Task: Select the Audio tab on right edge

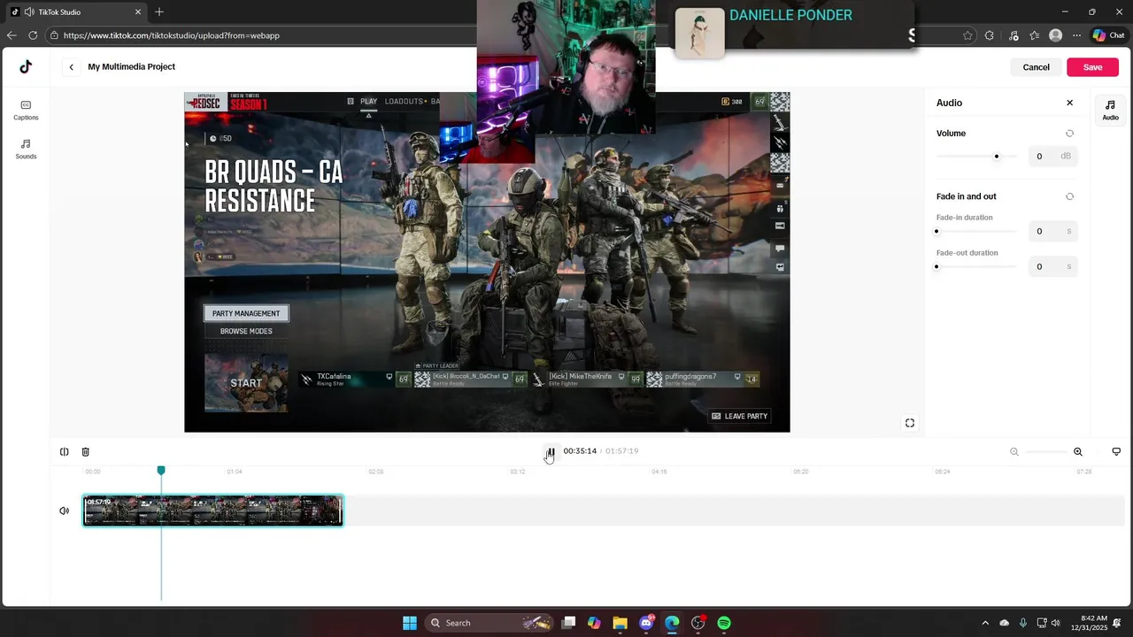Action: click(1110, 110)
